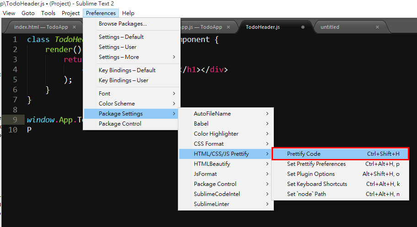Choose Set `node` Path

click(340, 194)
